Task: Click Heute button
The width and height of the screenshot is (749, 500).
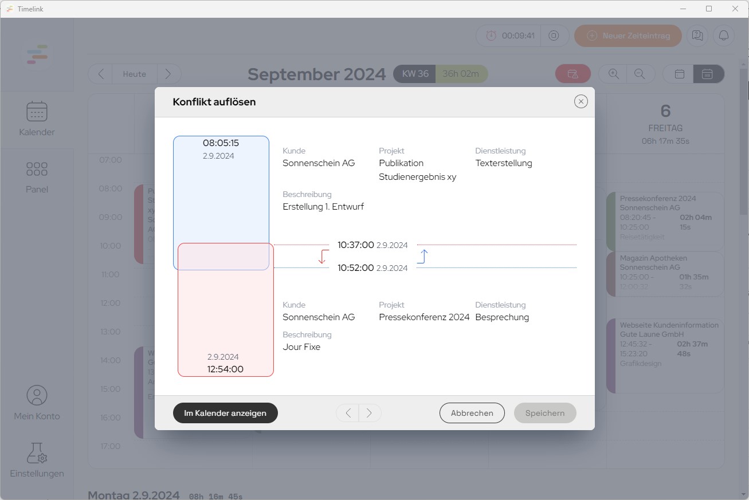Action: tap(134, 74)
